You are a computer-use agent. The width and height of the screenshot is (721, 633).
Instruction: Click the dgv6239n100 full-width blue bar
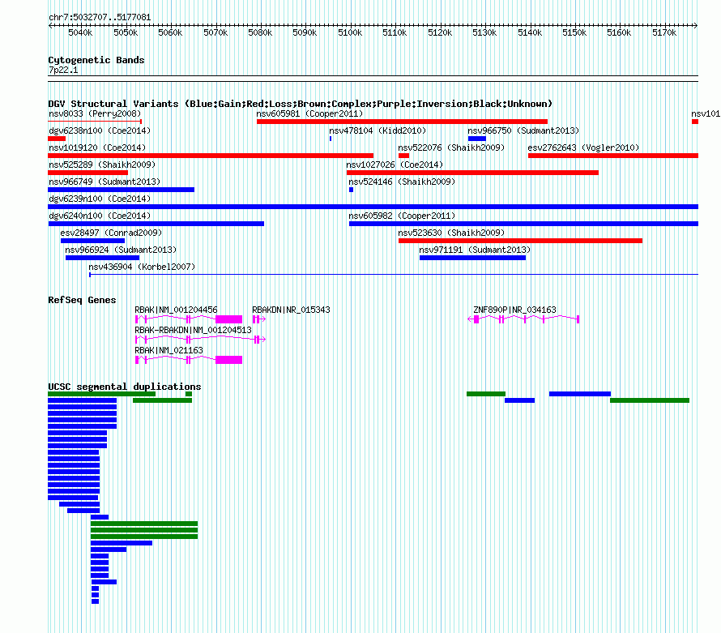tap(373, 207)
